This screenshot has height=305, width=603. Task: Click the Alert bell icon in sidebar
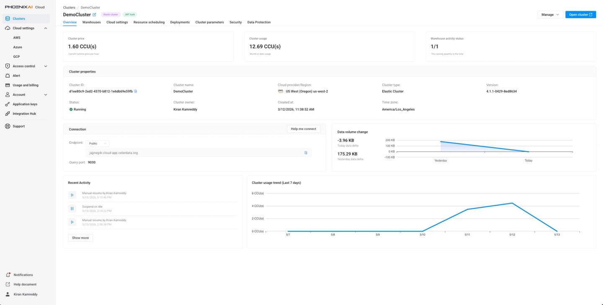click(x=8, y=75)
